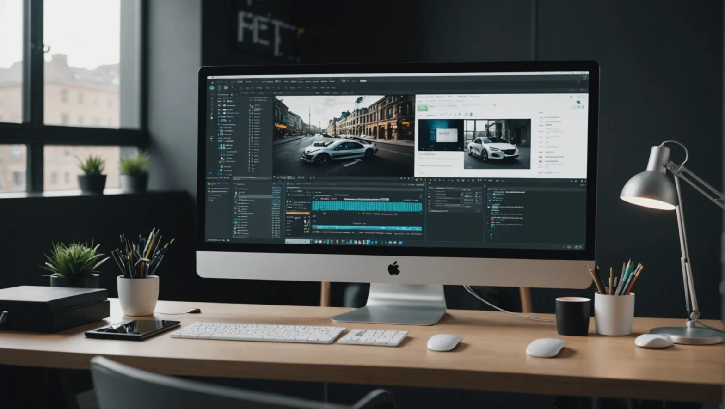Select the lower thin teal clip bar
The image size is (725, 409).
tap(367, 228)
